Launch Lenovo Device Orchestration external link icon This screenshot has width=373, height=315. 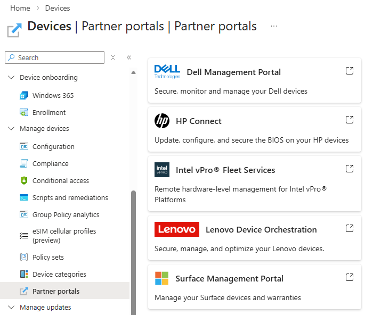coord(350,228)
